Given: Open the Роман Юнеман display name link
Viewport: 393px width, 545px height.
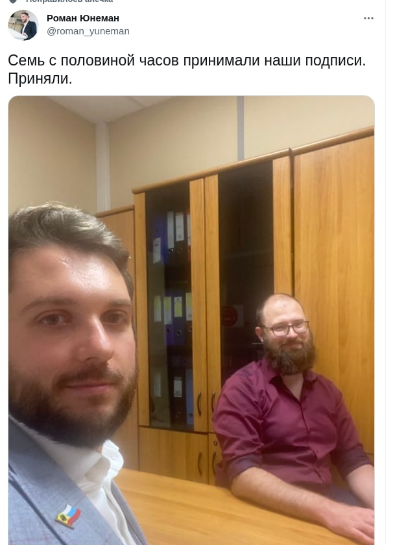Looking at the screenshot, I should 83,18.
